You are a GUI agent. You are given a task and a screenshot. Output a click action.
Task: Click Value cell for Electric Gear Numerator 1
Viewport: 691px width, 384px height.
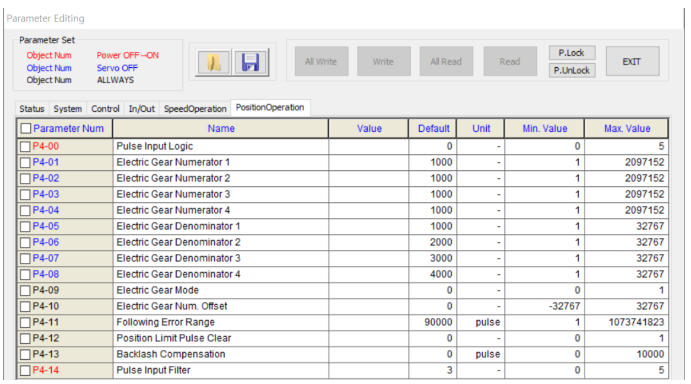click(368, 163)
